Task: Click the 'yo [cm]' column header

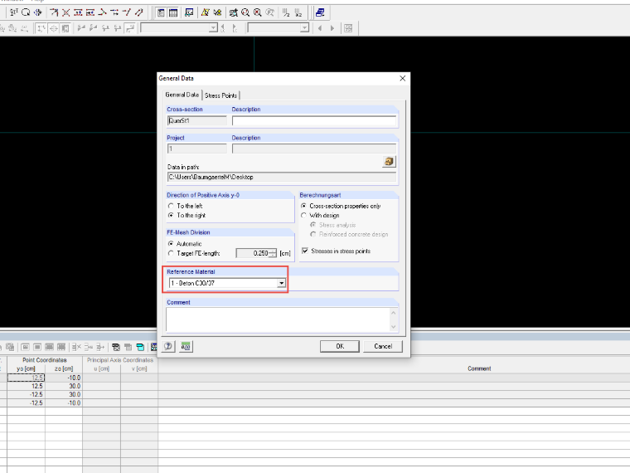Action: coord(27,368)
